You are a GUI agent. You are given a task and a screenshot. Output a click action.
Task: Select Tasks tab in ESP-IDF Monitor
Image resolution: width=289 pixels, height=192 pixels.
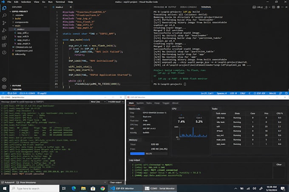point(149,103)
